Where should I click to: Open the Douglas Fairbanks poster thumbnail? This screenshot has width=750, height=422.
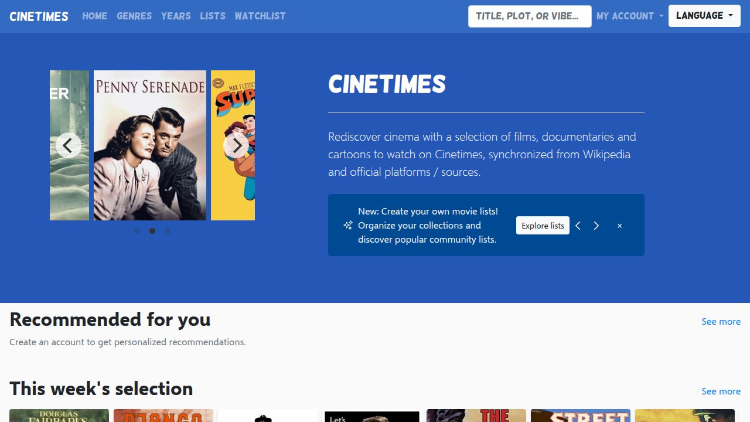pos(59,416)
